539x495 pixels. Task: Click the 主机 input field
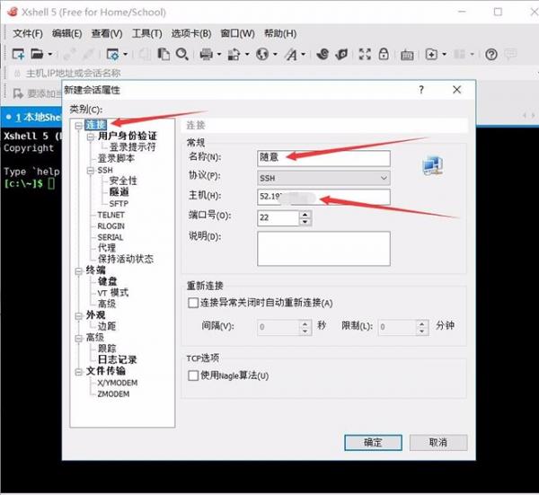click(x=323, y=197)
